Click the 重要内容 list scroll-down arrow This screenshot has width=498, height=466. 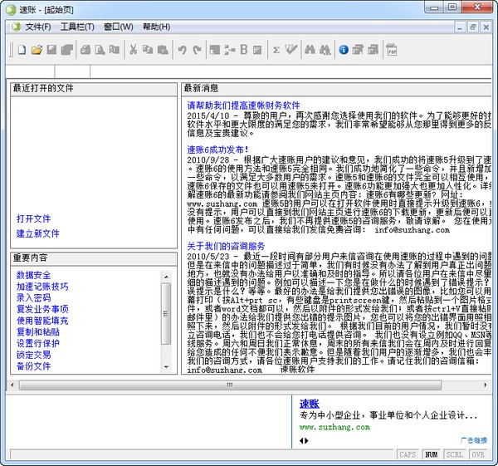click(166, 367)
